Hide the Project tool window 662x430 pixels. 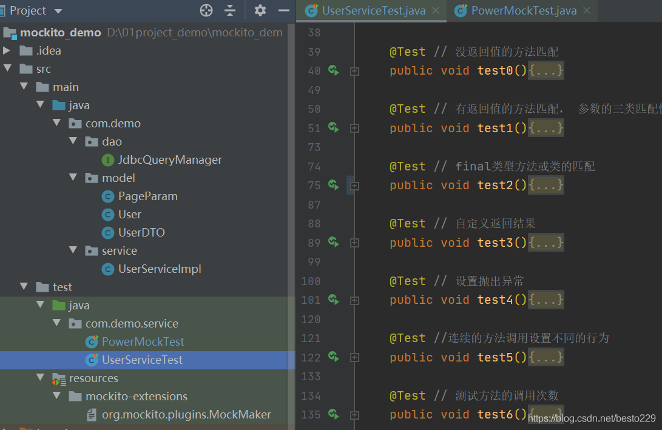point(283,10)
